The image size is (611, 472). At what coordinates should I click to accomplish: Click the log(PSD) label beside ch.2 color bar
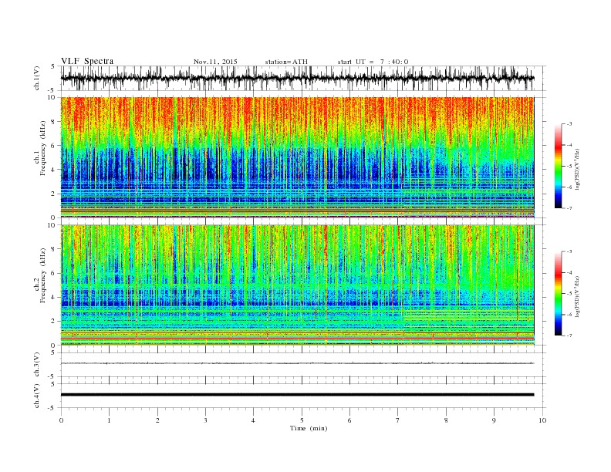(578, 298)
